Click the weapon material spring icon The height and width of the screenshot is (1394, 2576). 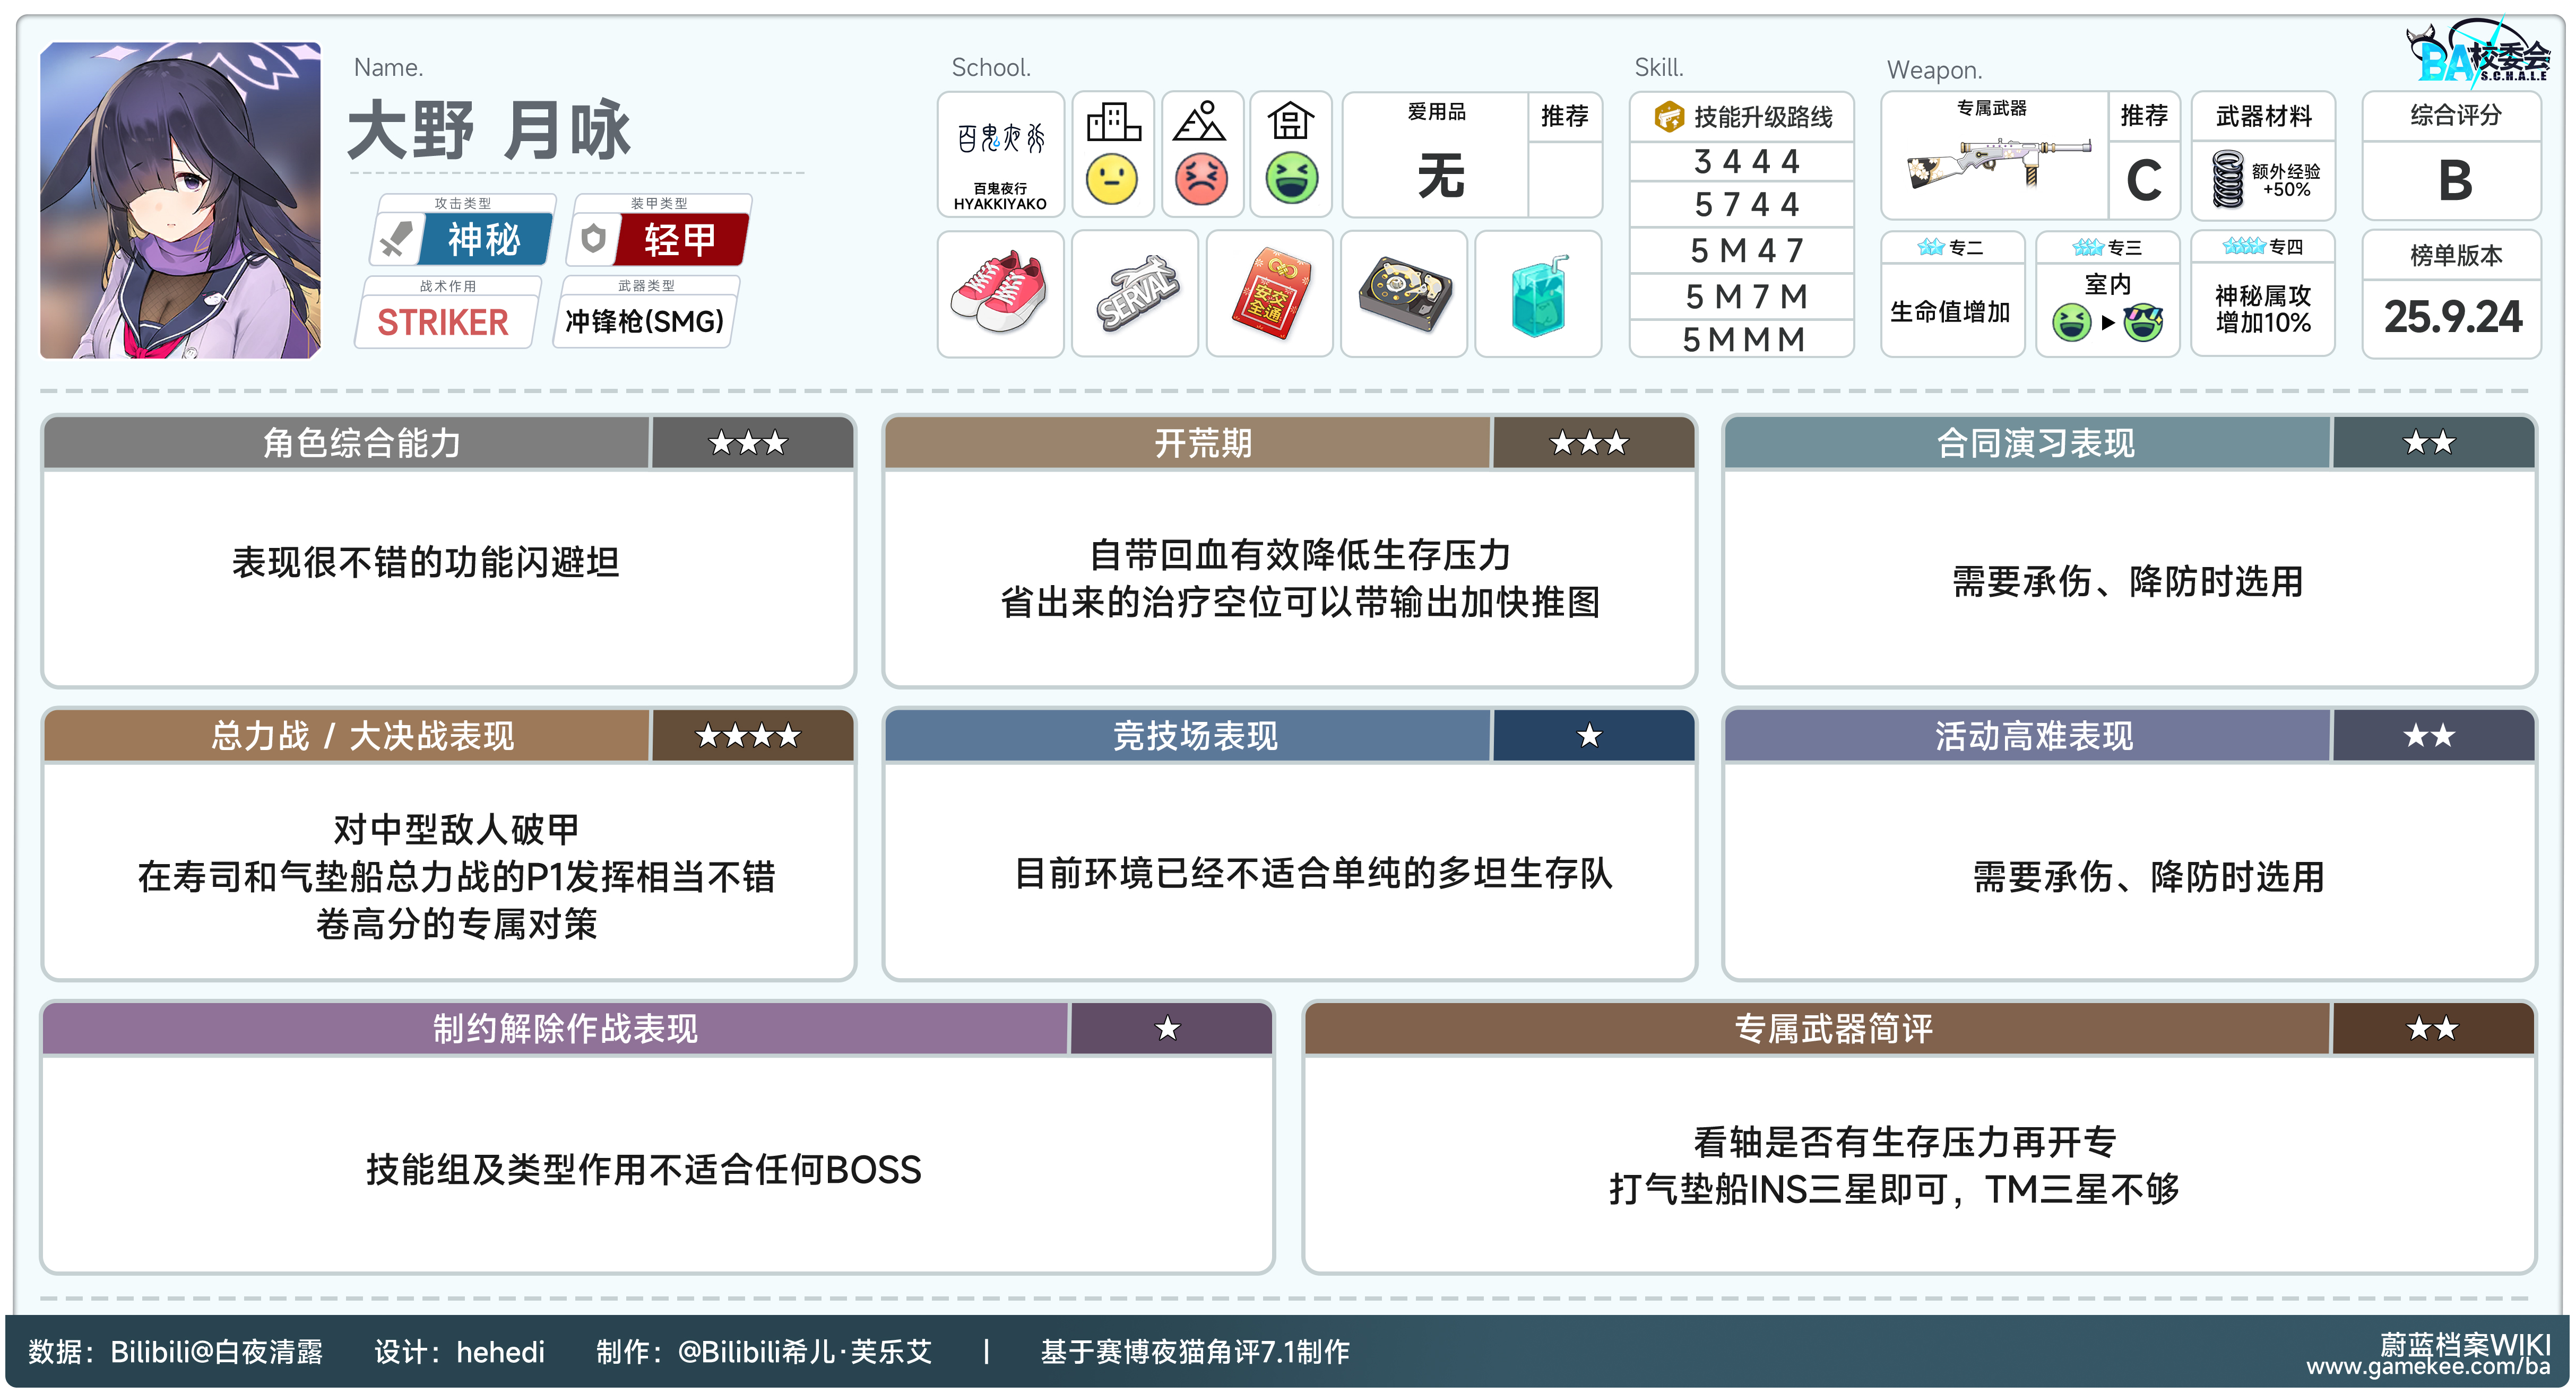[2228, 179]
